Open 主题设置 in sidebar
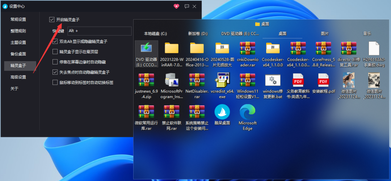The width and height of the screenshot is (391, 181). point(18,42)
